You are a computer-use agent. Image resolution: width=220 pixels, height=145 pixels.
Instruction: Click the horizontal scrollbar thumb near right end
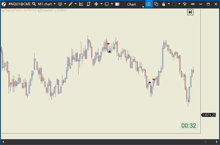205,142
